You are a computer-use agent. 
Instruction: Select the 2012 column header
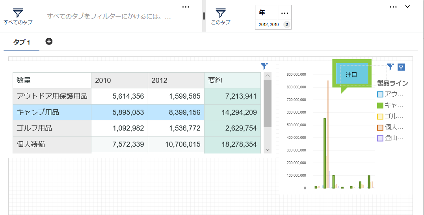(x=176, y=80)
